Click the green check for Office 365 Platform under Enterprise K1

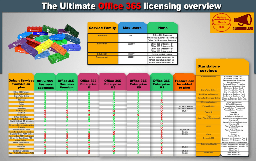coord(162,92)
